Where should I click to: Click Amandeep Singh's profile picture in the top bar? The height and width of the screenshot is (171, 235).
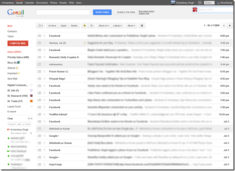click(173, 2)
